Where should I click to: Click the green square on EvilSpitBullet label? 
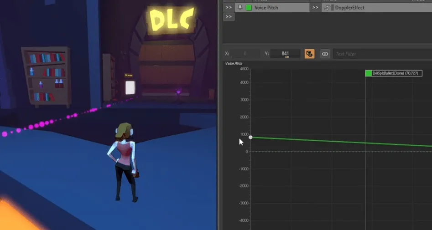click(x=368, y=73)
